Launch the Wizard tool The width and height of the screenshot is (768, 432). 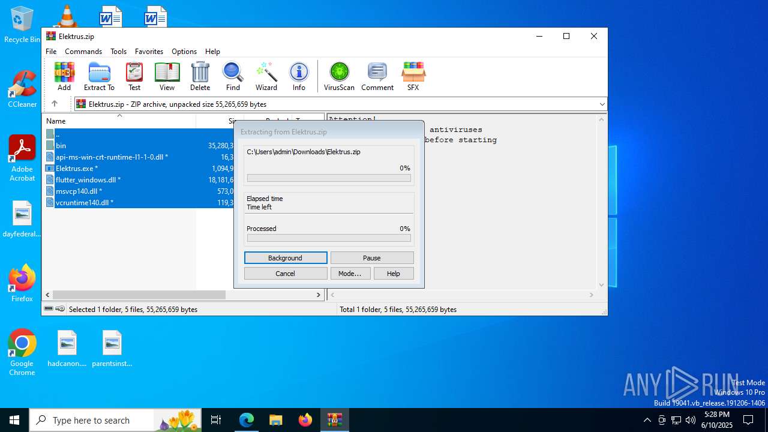(266, 76)
